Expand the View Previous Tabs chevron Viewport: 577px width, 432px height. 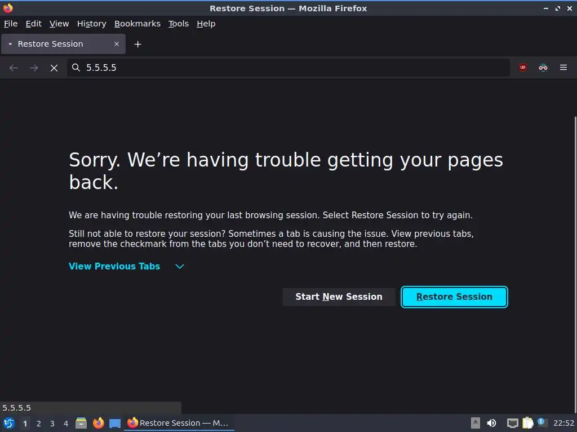tap(180, 266)
